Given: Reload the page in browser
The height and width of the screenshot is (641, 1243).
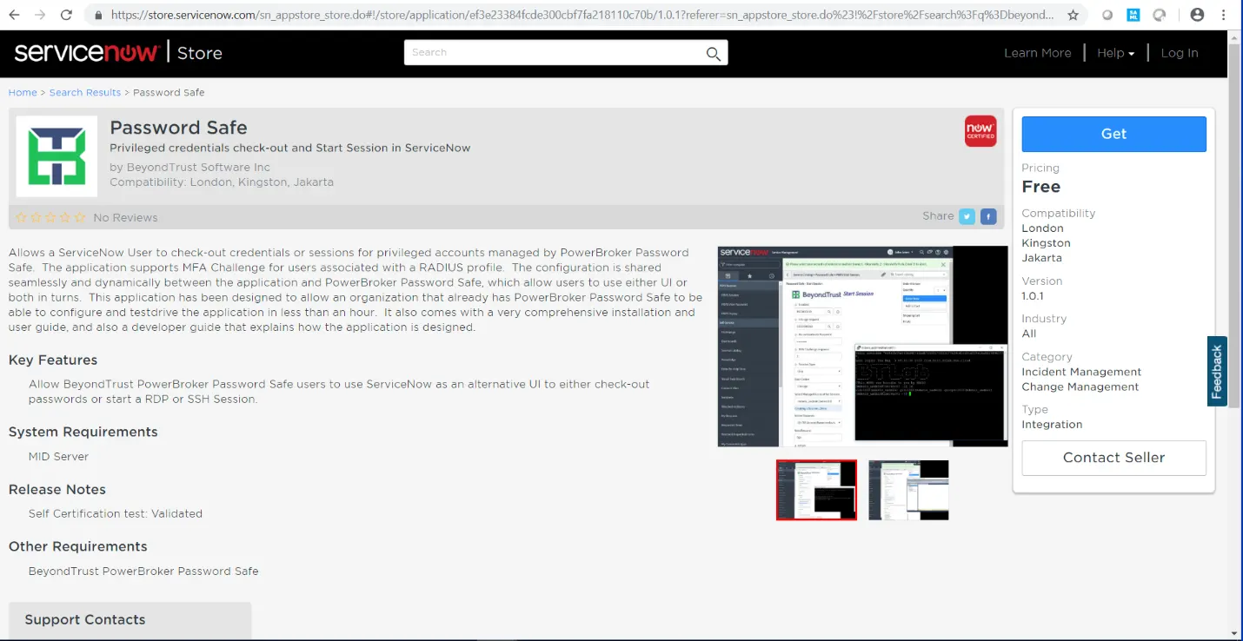Looking at the screenshot, I should pos(66,15).
